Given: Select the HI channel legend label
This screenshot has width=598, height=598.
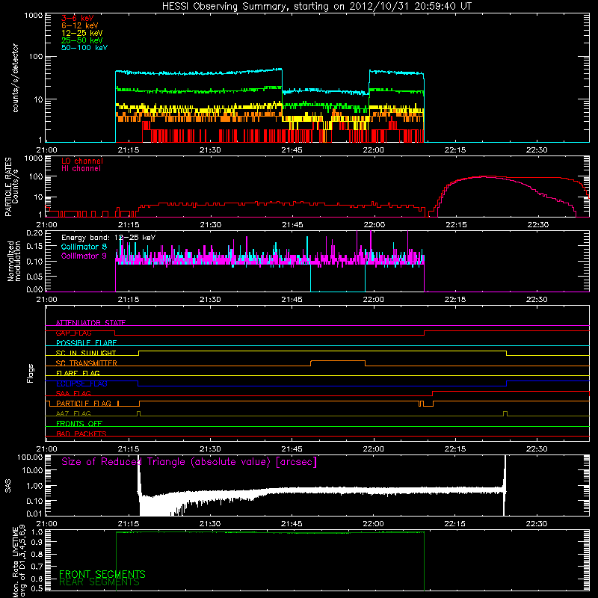Looking at the screenshot, I should tap(81, 169).
